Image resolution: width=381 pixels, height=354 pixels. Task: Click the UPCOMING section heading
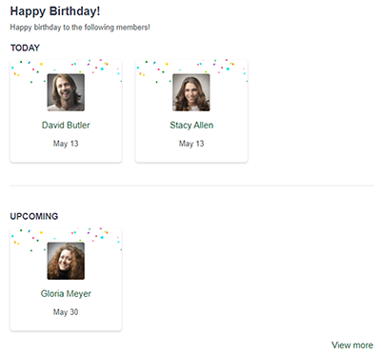click(34, 216)
